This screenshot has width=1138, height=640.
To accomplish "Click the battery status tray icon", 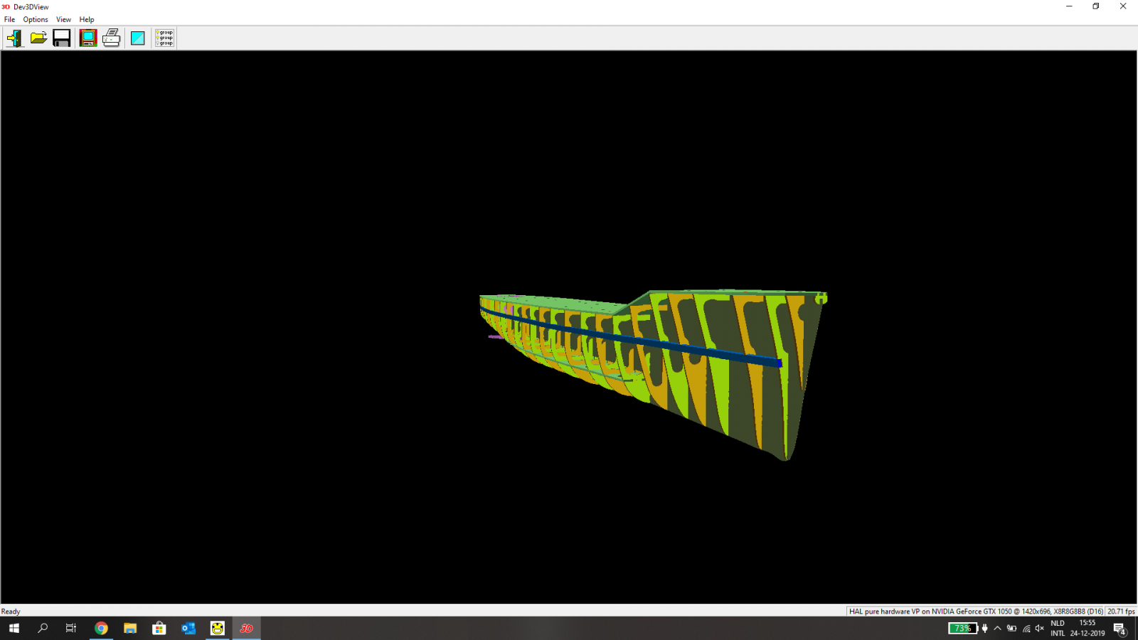I will [1011, 628].
